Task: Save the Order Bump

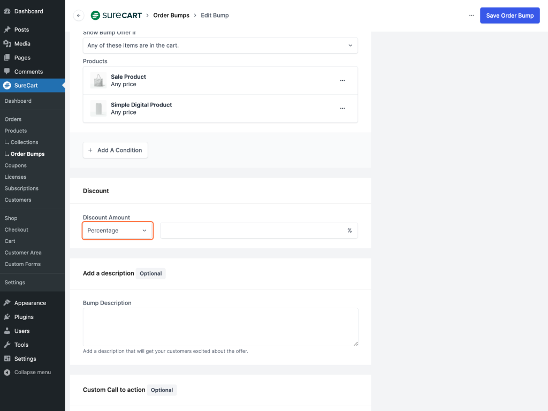Action: 509,16
